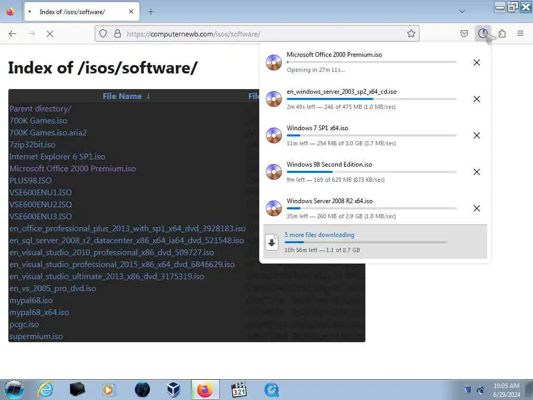Click the taskbar clock showing 10:05 AM
533x400 pixels.
[506, 390]
